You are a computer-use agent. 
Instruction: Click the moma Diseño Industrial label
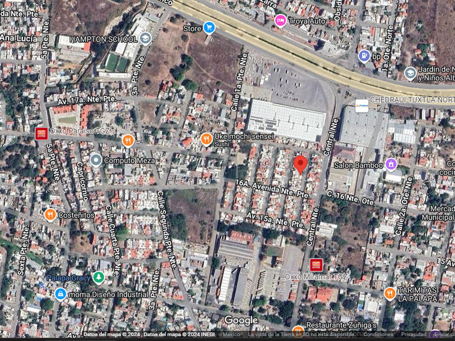click(x=108, y=294)
